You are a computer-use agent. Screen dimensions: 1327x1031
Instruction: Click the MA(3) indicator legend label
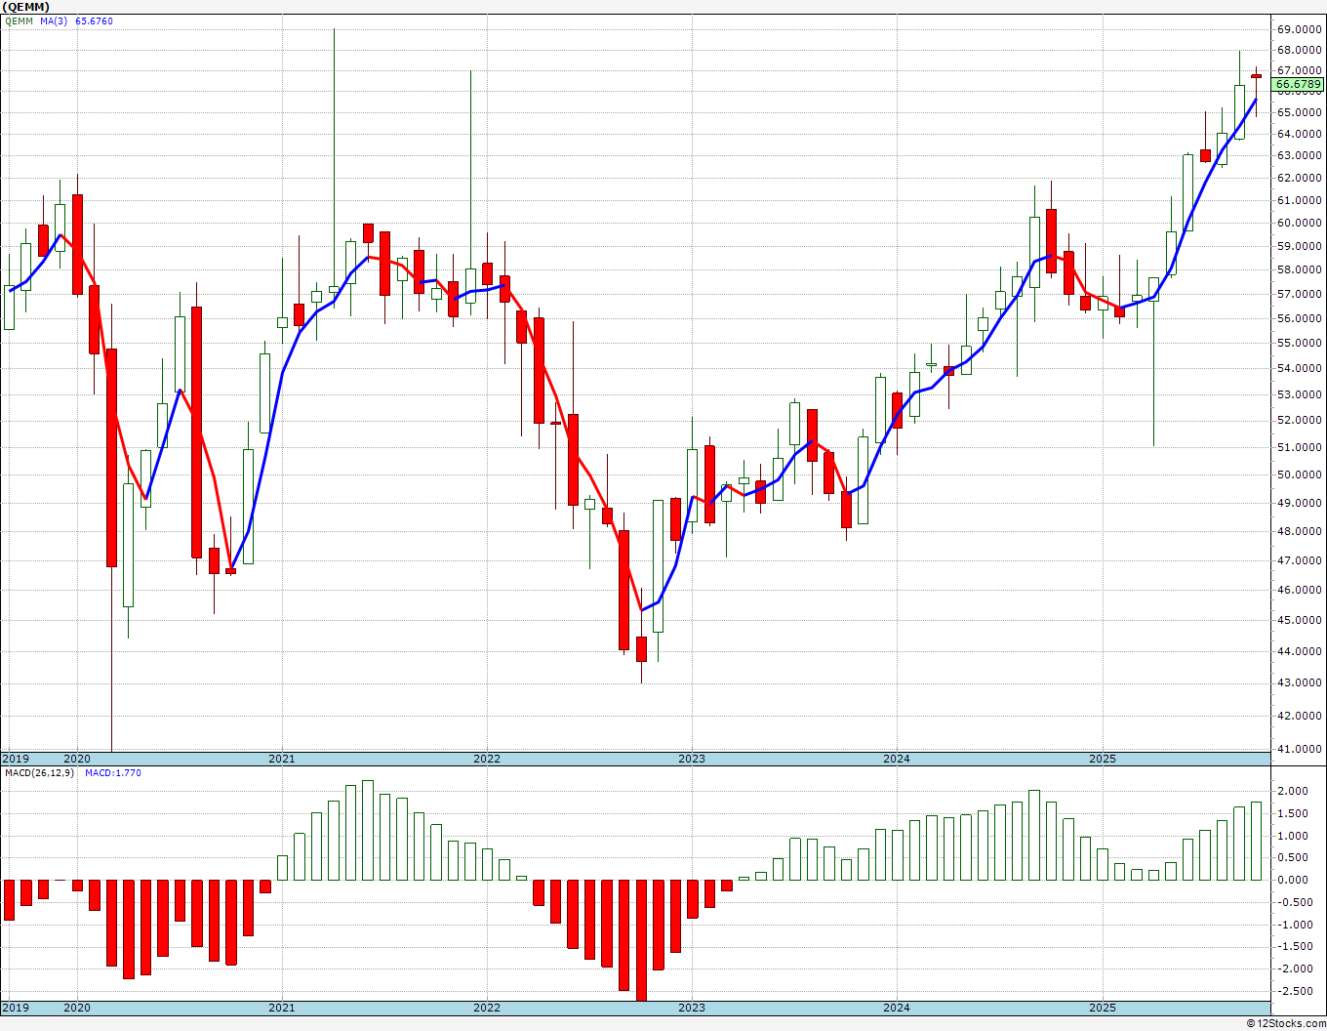point(54,21)
